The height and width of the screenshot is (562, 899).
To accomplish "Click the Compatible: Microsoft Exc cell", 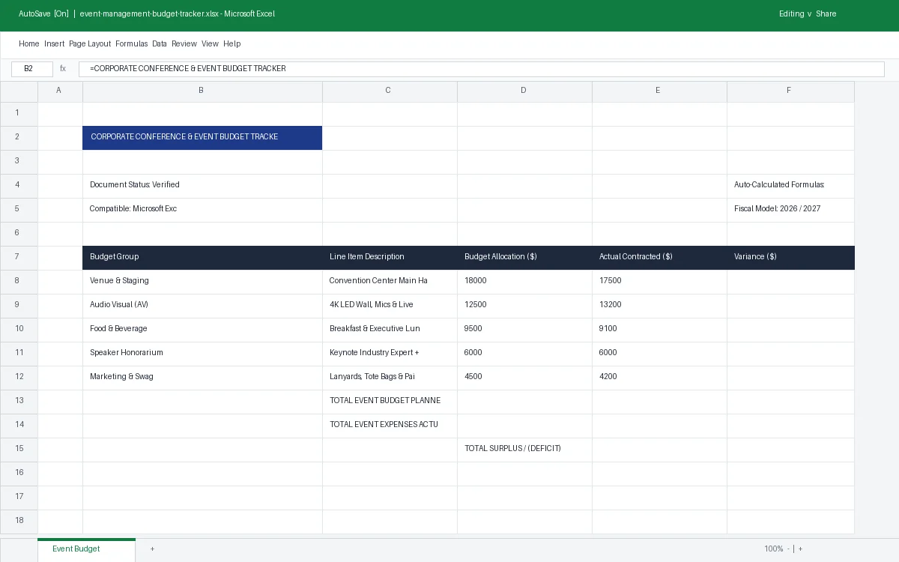I will (x=202, y=210).
